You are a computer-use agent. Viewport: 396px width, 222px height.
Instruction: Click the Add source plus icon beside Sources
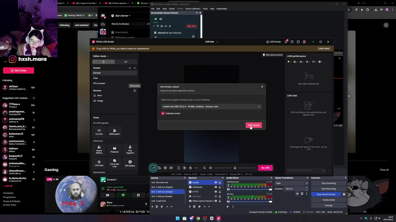tap(135, 91)
